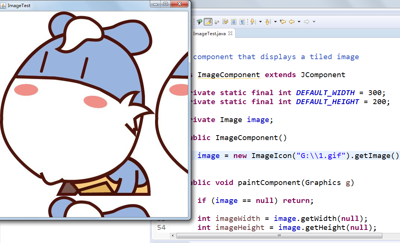This screenshot has height=243, width=400.
Task: Click DEFAULT_WIDTH constant in code
Action: click(x=325, y=93)
